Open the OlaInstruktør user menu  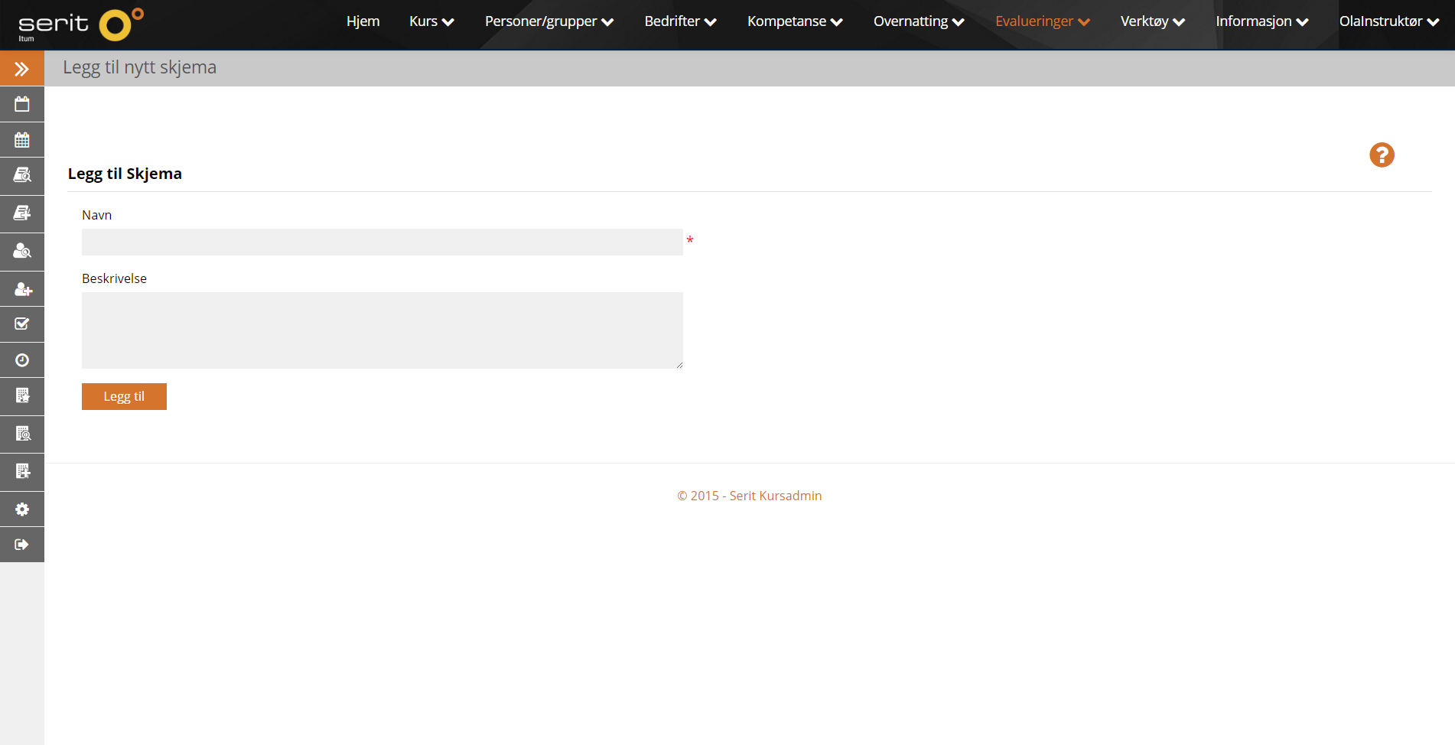1388,21
